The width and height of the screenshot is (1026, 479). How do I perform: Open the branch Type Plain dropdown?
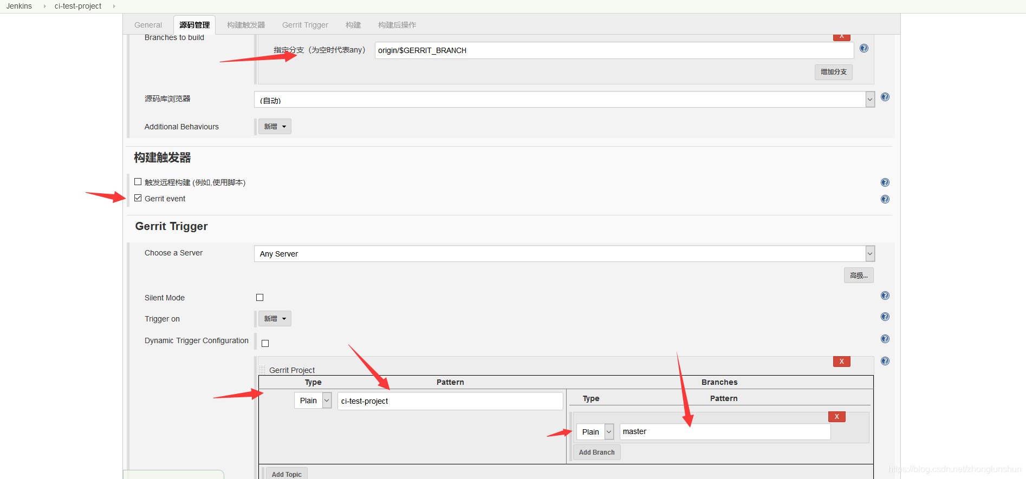pos(595,431)
